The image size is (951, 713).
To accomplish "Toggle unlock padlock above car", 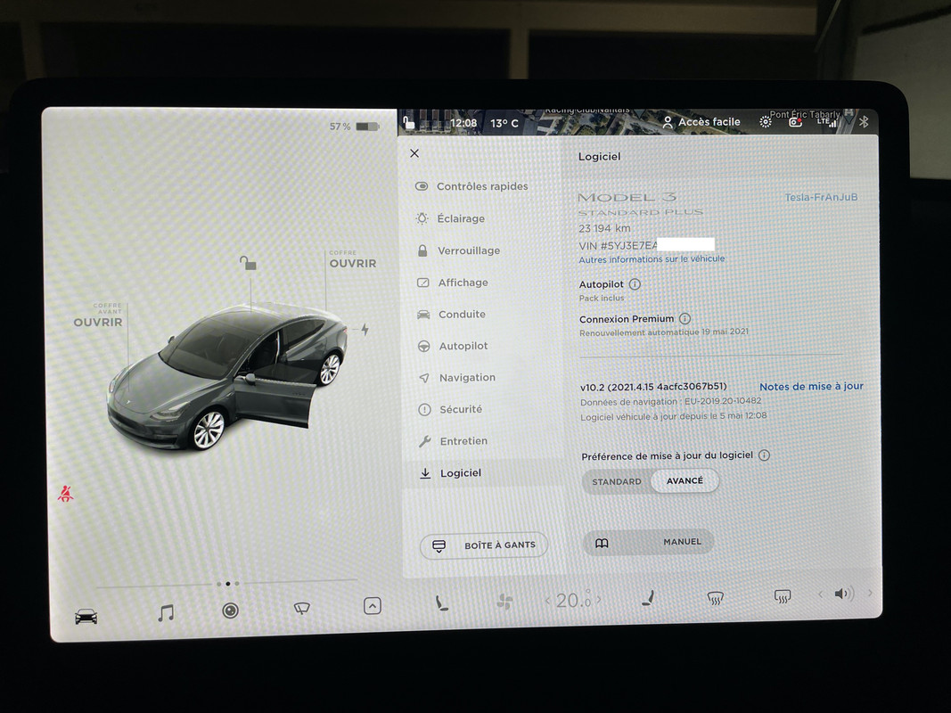I will click(248, 263).
